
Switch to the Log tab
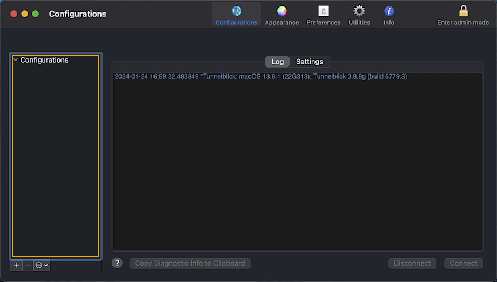click(x=277, y=62)
